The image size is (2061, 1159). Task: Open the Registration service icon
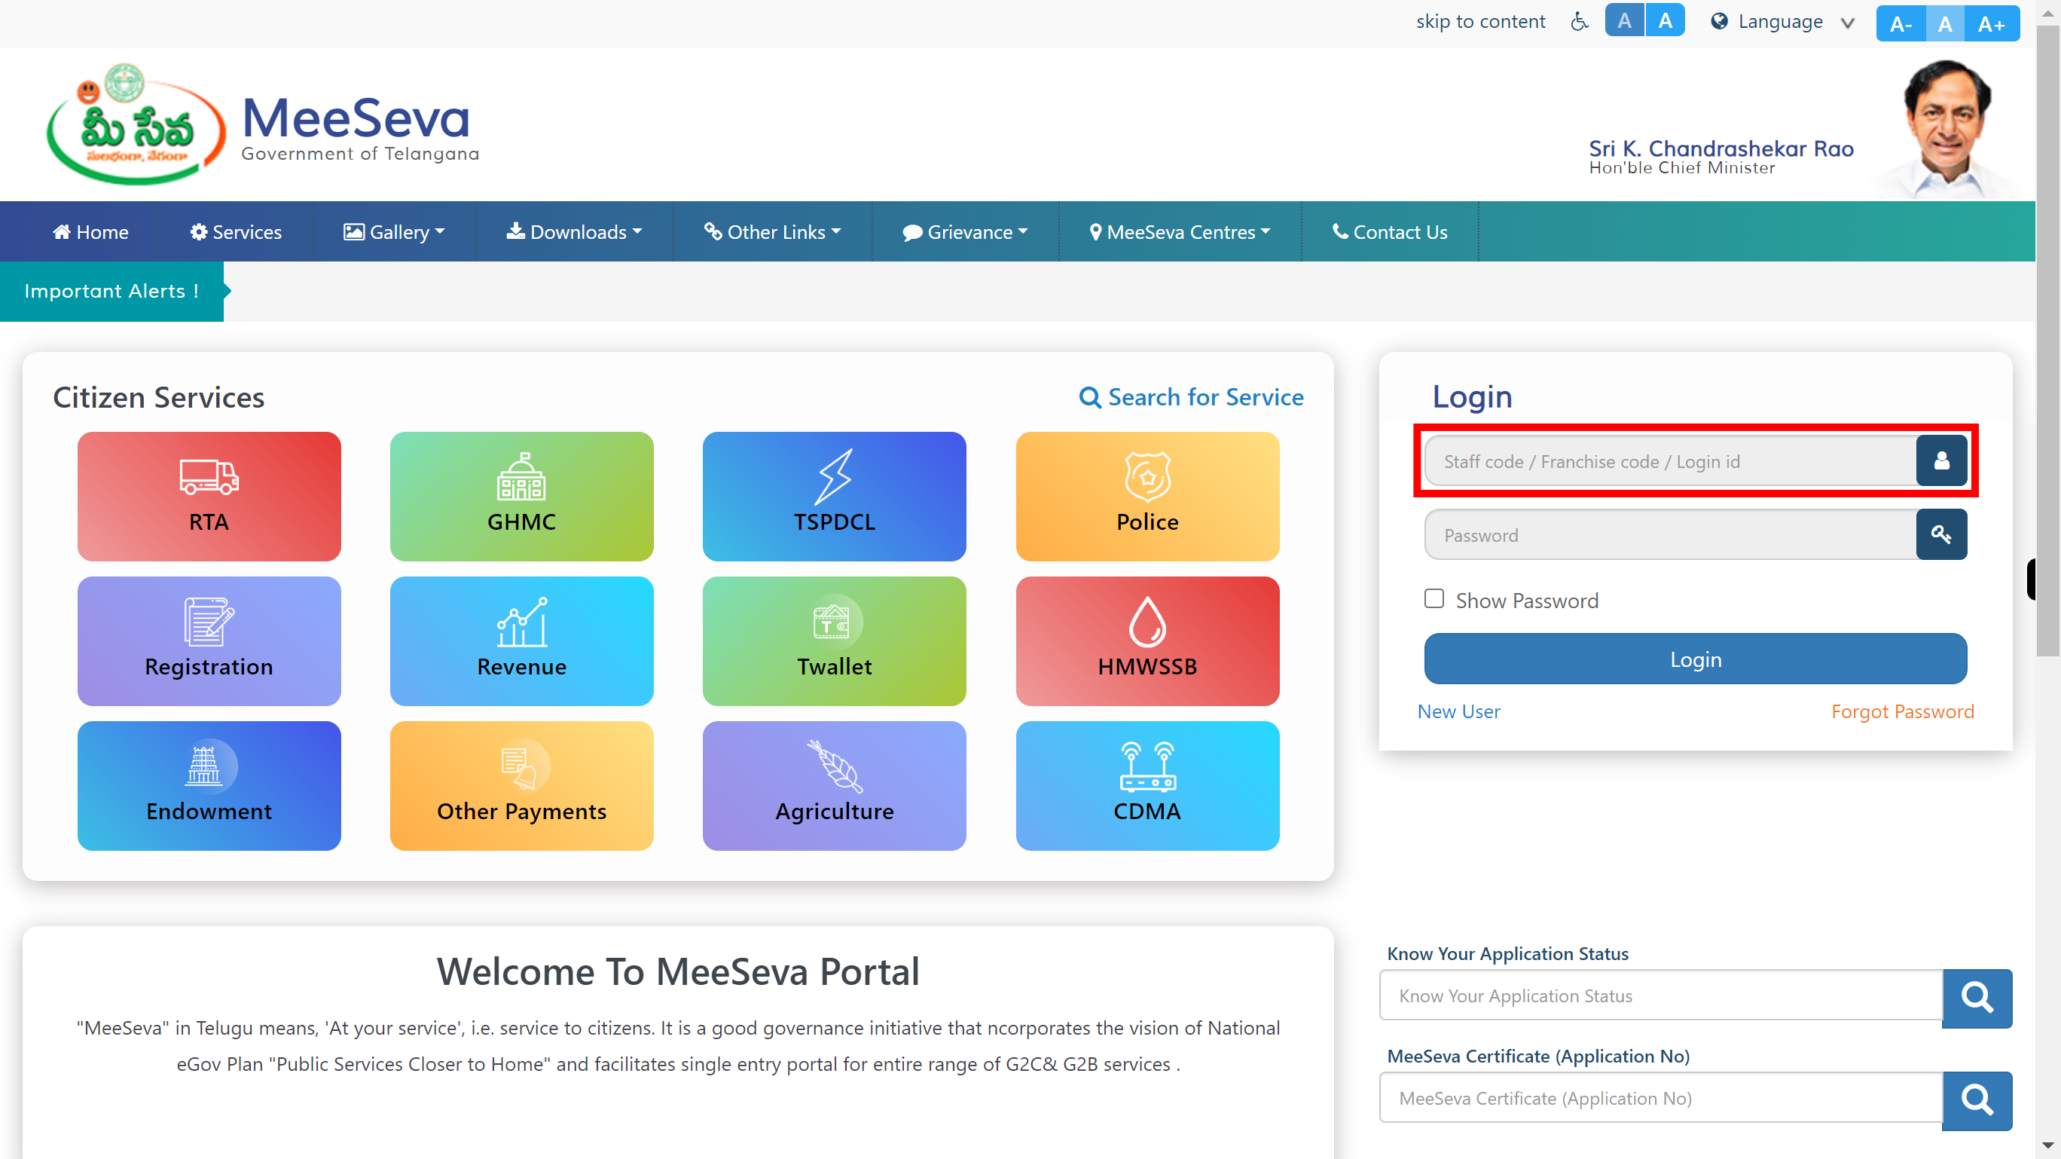click(208, 641)
